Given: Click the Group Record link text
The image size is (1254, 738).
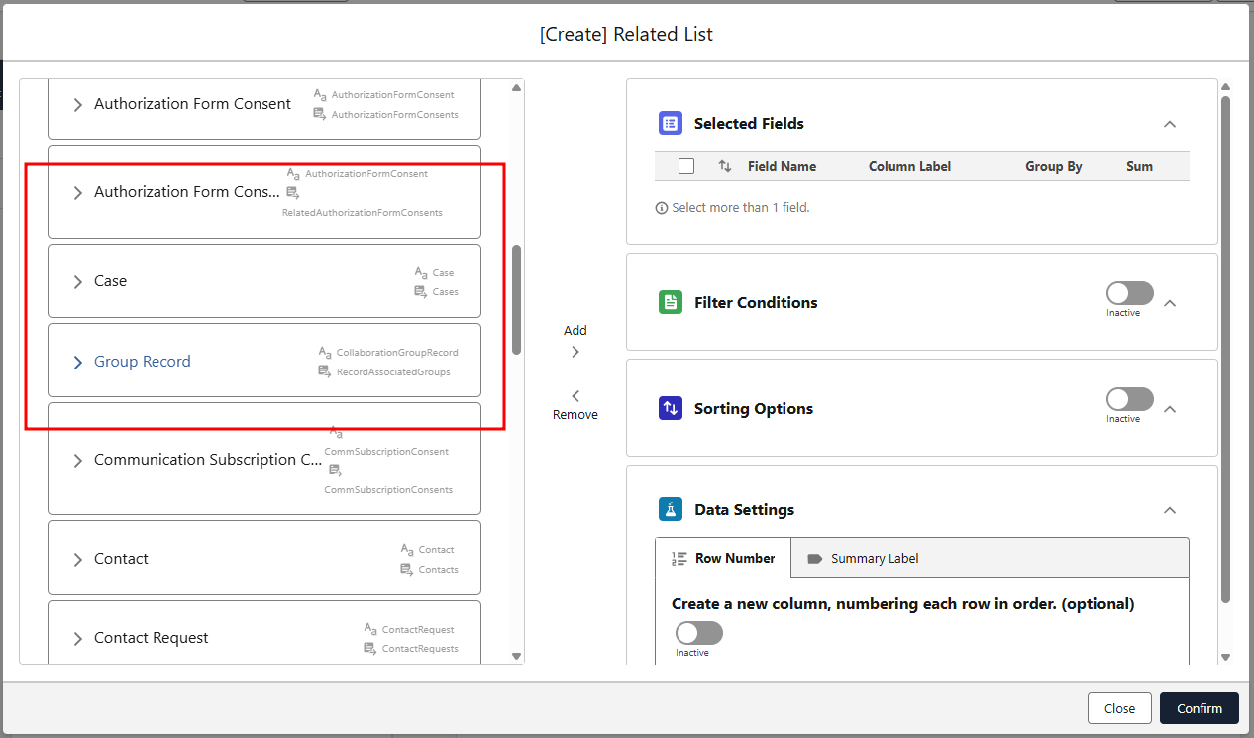Looking at the screenshot, I should 143,362.
